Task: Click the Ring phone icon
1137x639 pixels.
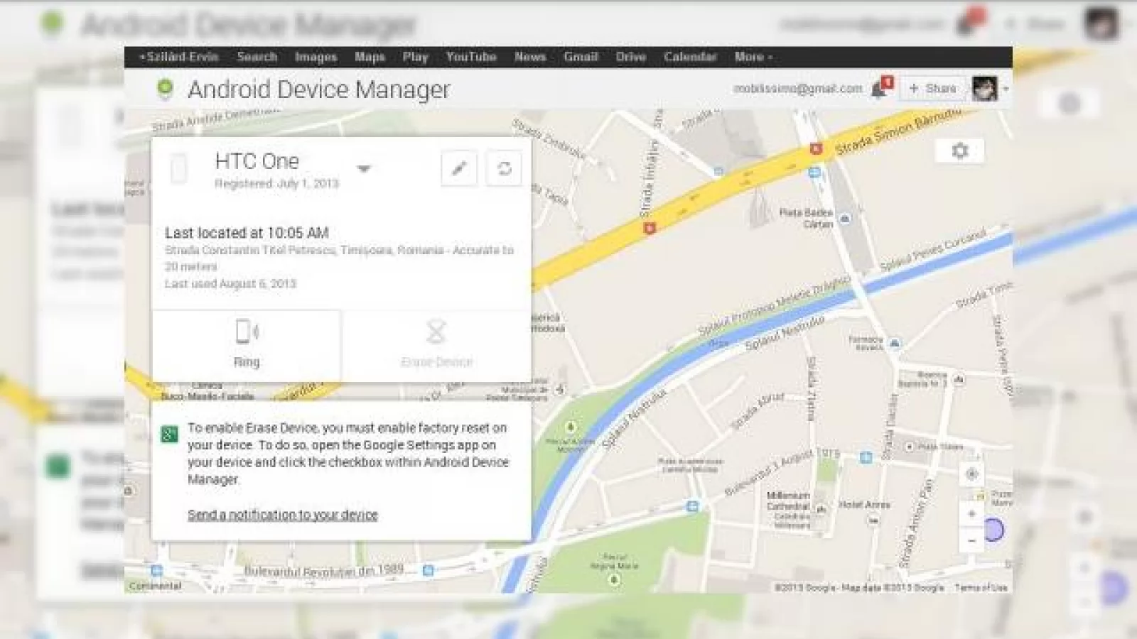Action: click(x=247, y=332)
